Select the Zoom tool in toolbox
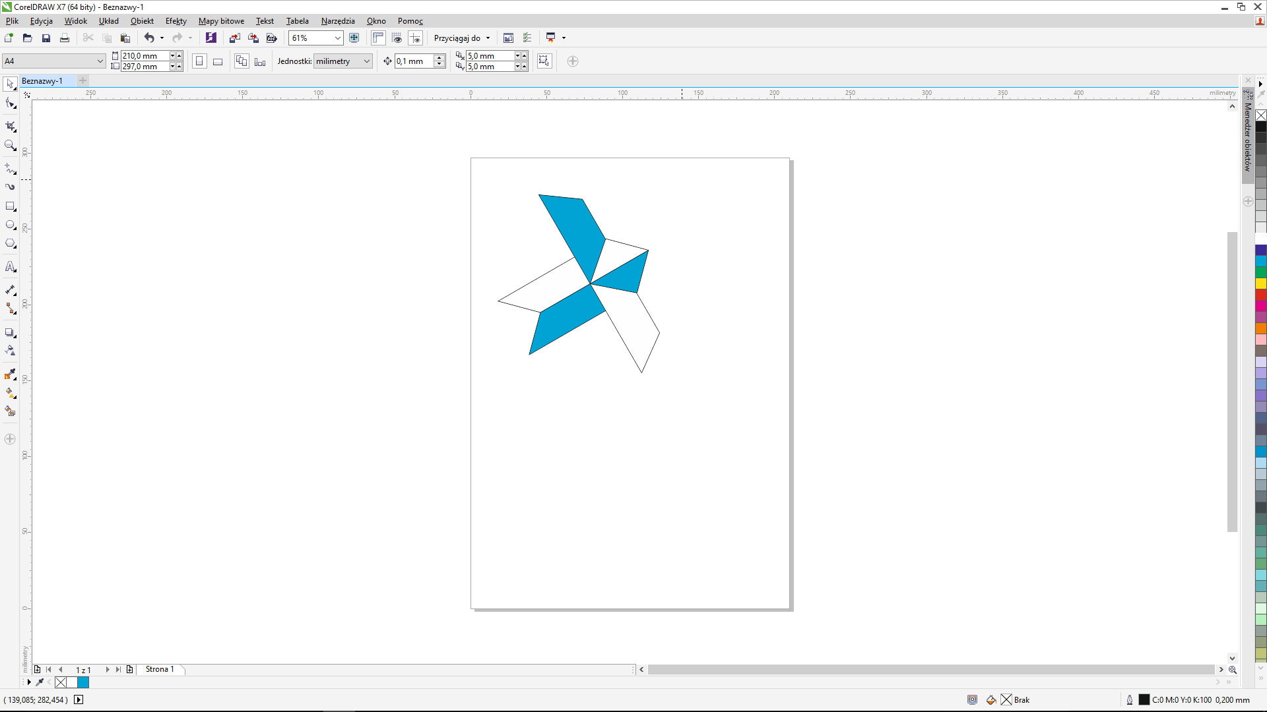Screen dimensions: 1267x712 pyautogui.click(x=11, y=145)
